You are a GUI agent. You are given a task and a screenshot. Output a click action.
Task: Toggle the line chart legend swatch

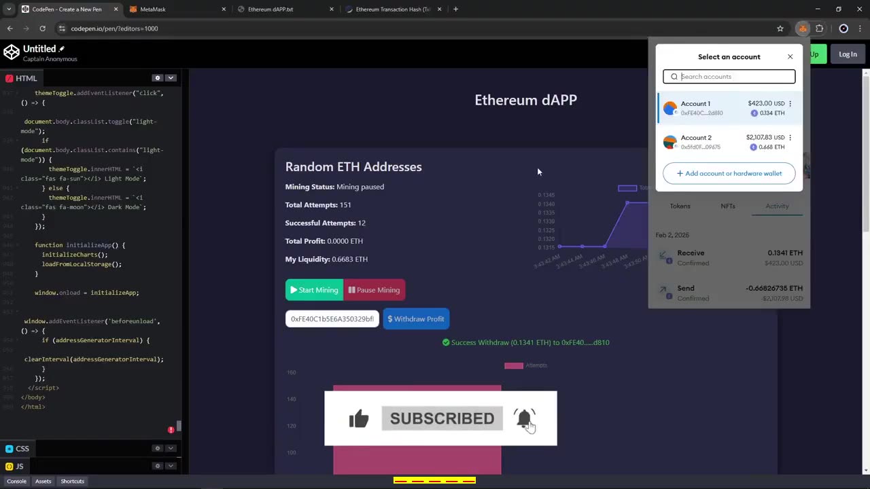[x=627, y=188]
